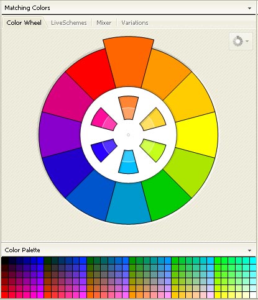Open the Variations tab
Image resolution: width=258 pixels, height=300 pixels.
click(x=135, y=23)
